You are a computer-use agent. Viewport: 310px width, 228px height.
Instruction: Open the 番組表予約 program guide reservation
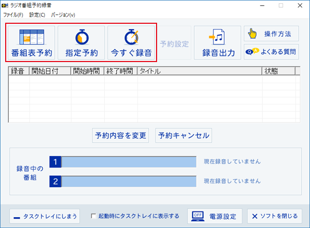(32, 42)
